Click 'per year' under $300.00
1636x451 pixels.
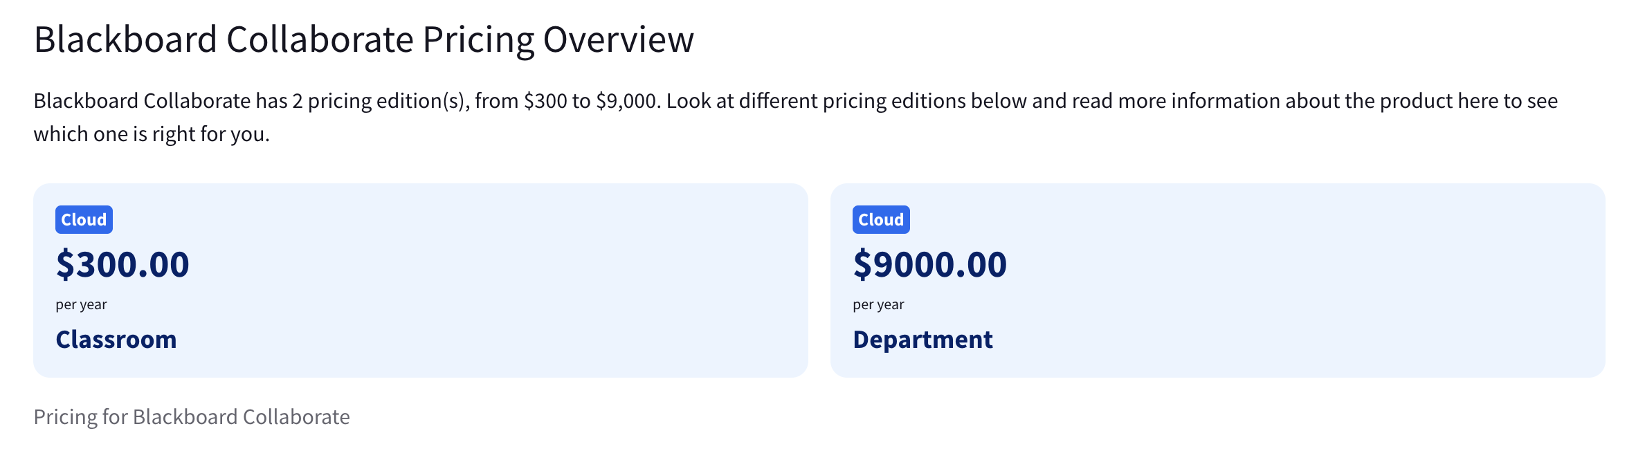pyautogui.click(x=82, y=304)
